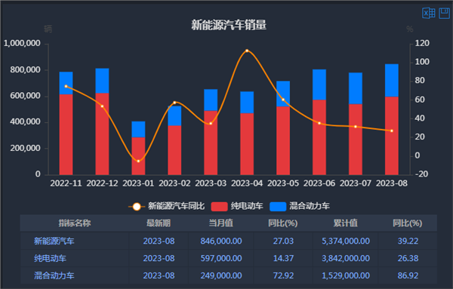Click the 2023-08 red bar segment
This screenshot has height=289, width=453.
point(392,136)
